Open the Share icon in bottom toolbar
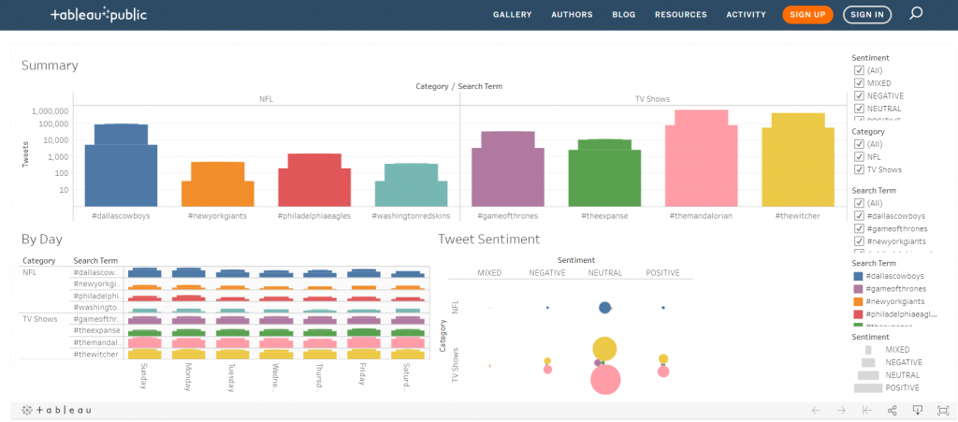 (892, 410)
